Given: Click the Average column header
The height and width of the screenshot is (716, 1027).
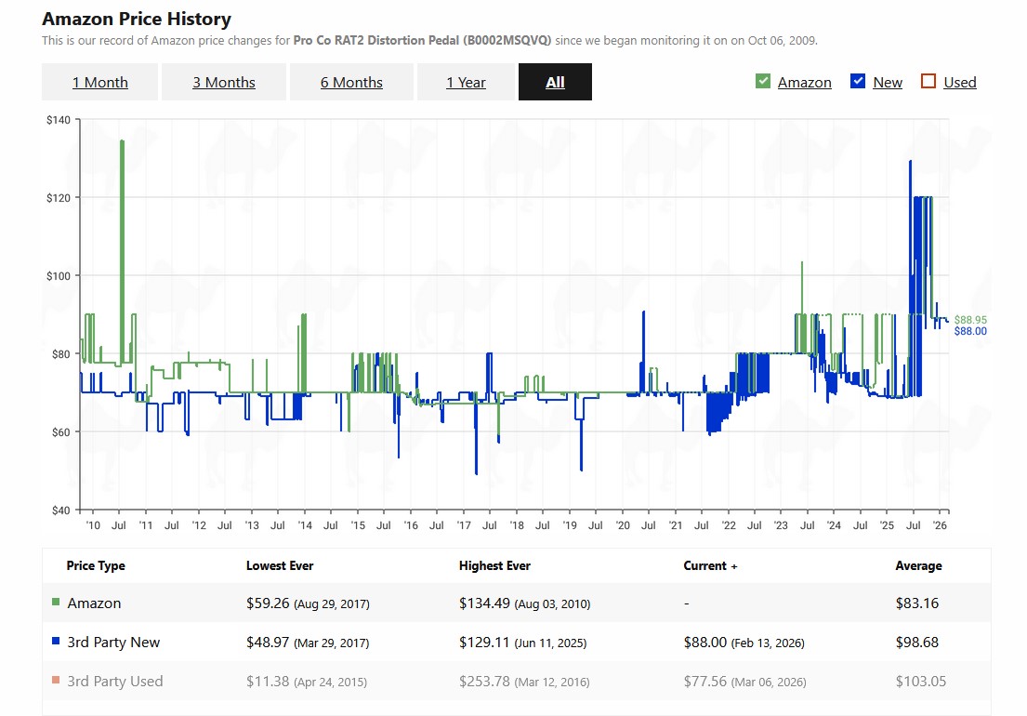Looking at the screenshot, I should click(x=918, y=566).
